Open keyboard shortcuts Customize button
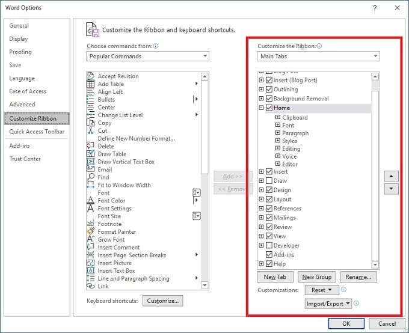The height and width of the screenshot is (333, 409). [163, 301]
